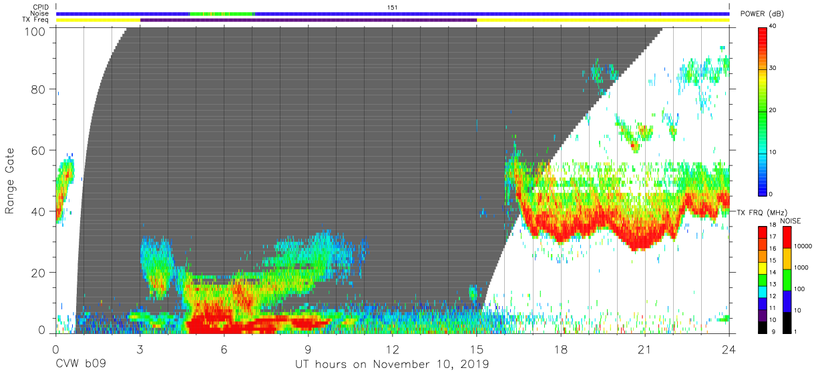Click the purple segment of the TX Freq bar
Viewport: 820px width, 378px height.
(x=309, y=20)
